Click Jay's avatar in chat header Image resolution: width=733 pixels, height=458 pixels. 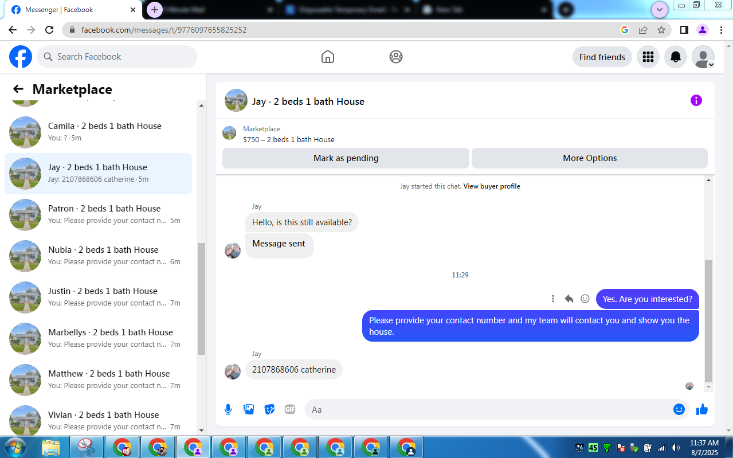click(x=236, y=100)
